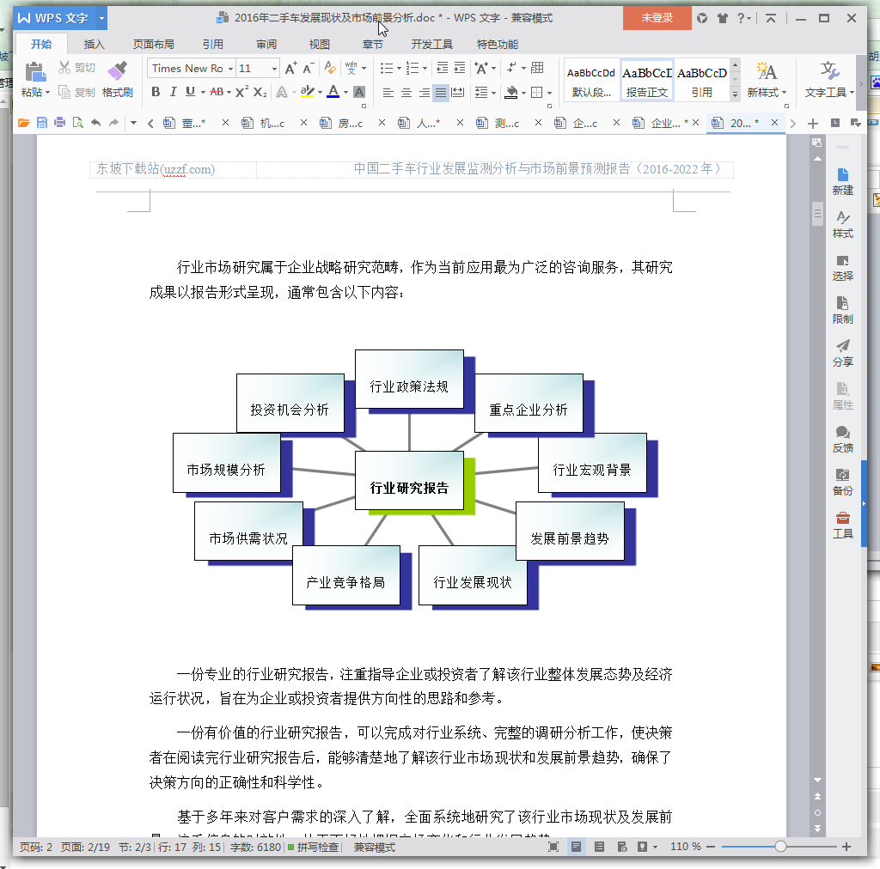880x869 pixels.
Task: Switch to the 页面布局 ribbon tab
Action: click(153, 45)
